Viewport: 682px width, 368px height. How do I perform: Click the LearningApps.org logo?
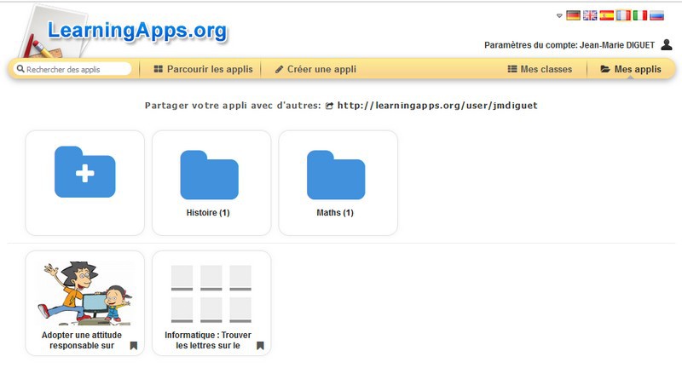pos(136,32)
